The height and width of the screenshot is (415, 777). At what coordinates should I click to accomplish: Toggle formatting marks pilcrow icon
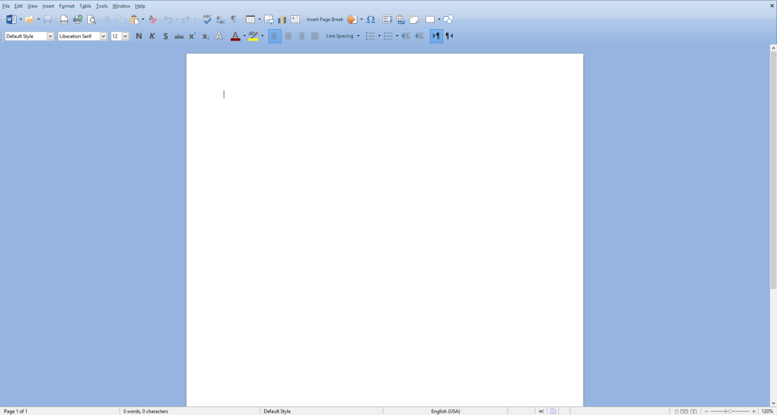coord(234,19)
